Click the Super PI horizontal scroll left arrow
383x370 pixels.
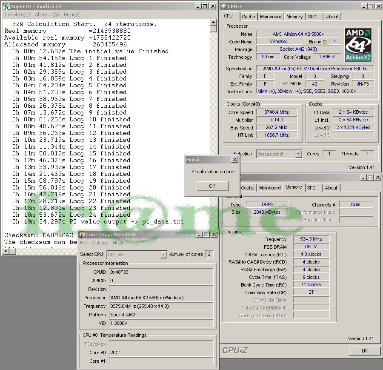point(6,251)
